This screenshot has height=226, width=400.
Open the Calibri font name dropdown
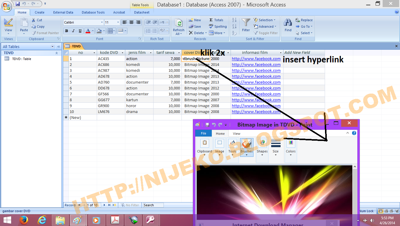[x=102, y=22]
